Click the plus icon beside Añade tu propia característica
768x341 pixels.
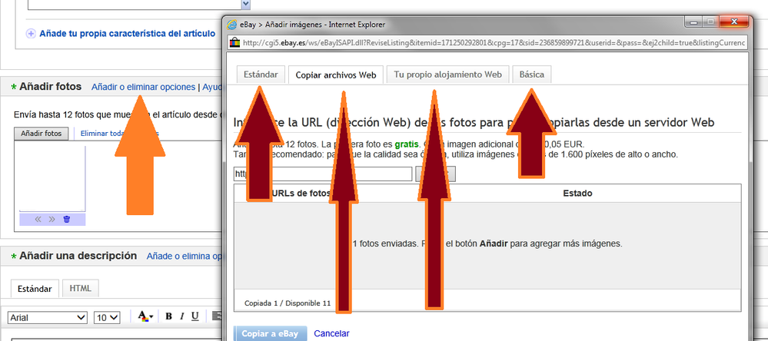click(x=31, y=34)
